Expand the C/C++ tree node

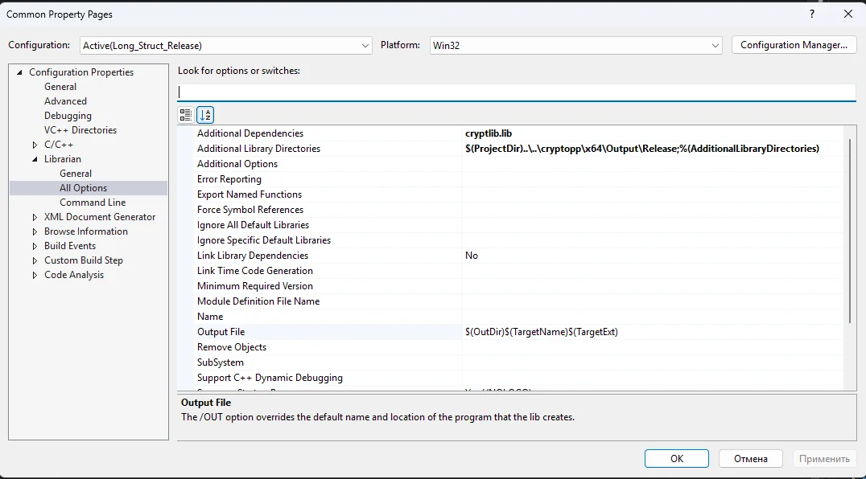(x=35, y=145)
